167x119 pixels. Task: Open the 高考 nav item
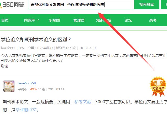click(153, 20)
